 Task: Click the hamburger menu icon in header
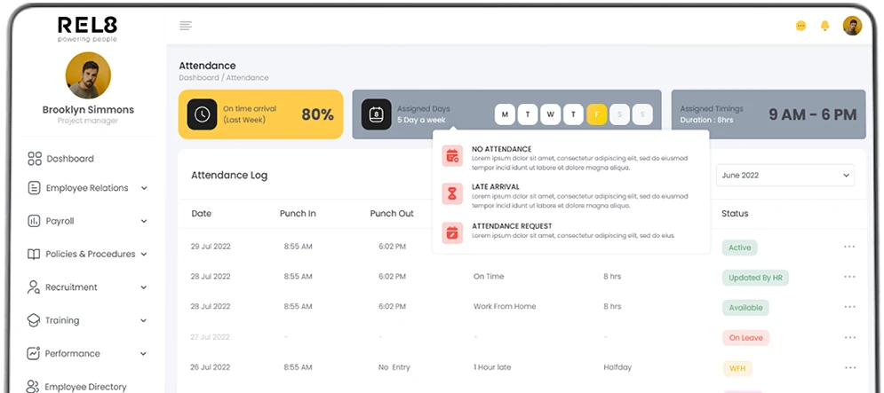pos(186,26)
